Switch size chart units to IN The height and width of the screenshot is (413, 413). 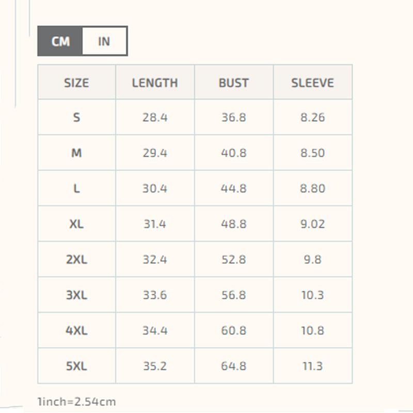tap(105, 41)
